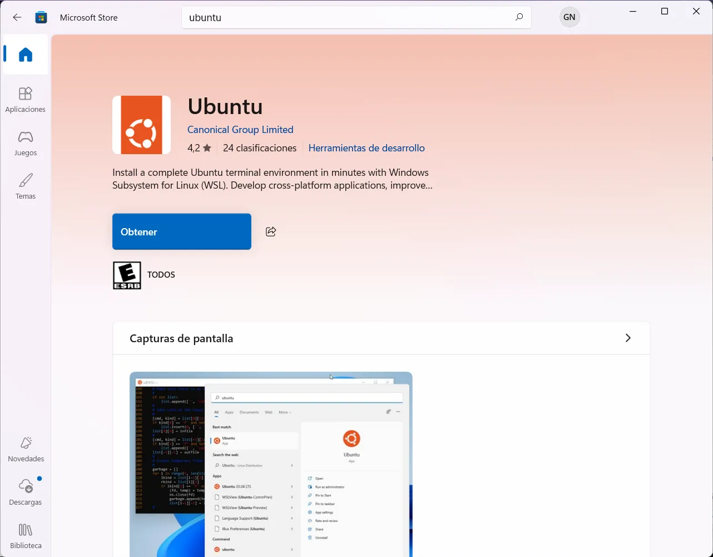Click the orange Ubuntu app logo
The height and width of the screenshot is (557, 713).
141,125
